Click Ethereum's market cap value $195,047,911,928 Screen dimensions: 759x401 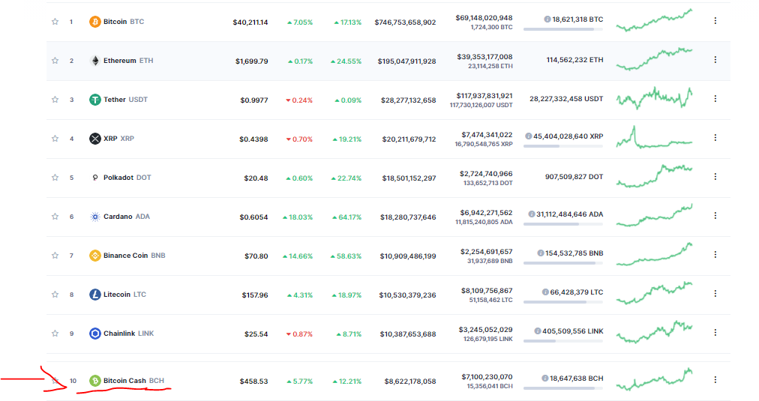click(406, 61)
